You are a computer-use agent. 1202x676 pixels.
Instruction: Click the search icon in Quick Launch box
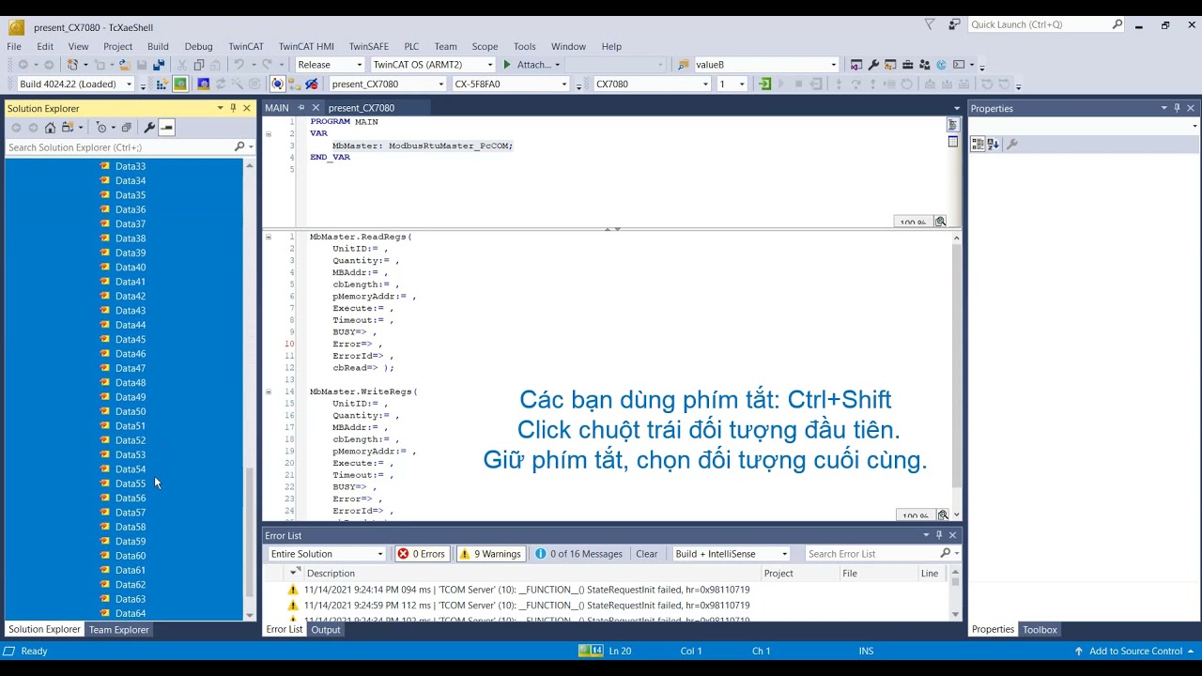pos(1117,25)
